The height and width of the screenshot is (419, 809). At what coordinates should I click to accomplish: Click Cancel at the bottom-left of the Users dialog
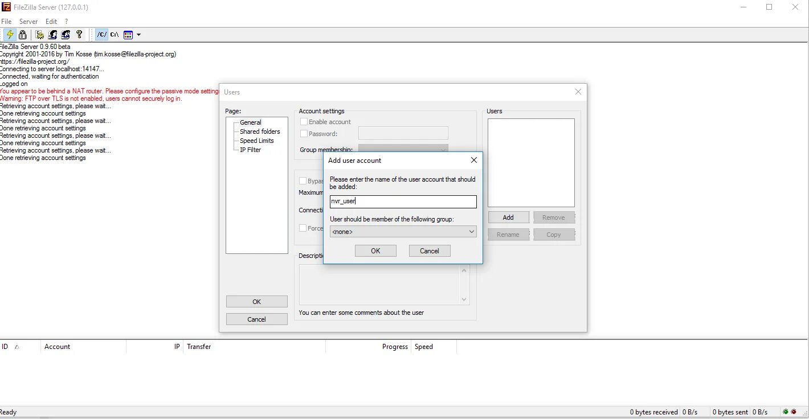coord(256,319)
